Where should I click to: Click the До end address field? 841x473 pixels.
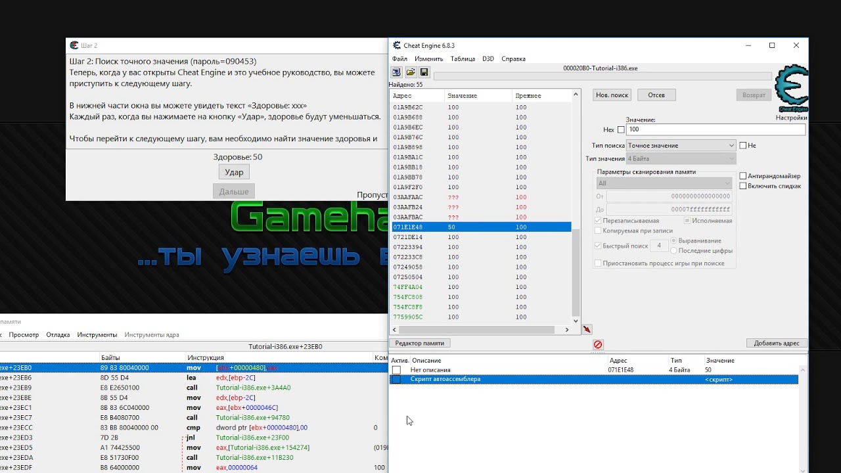(x=669, y=210)
